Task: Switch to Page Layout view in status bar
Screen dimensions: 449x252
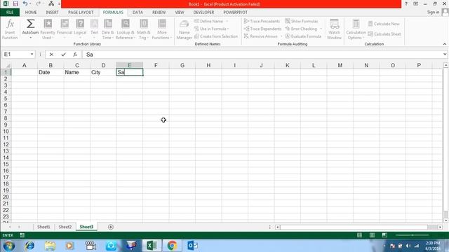Action: [x=372, y=235]
